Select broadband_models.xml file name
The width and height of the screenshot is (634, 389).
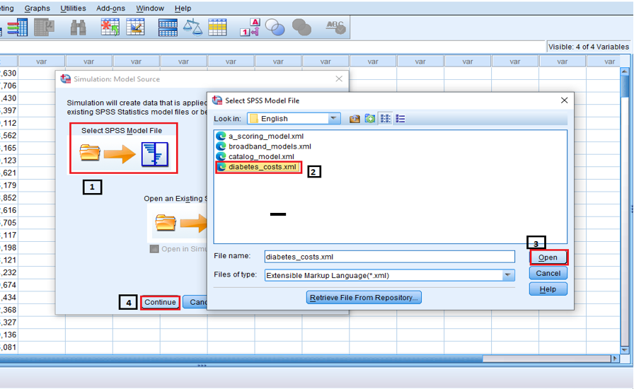270,146
